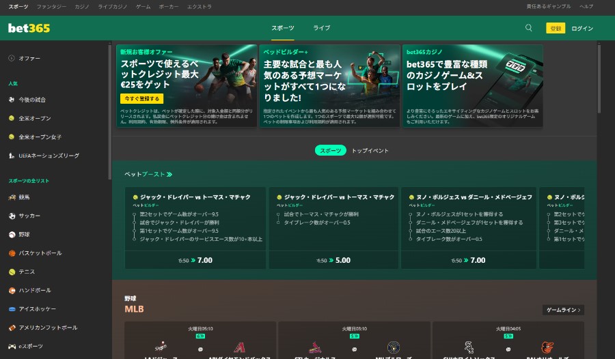Open カジノ in top menu
615x359 pixels.
82,7
